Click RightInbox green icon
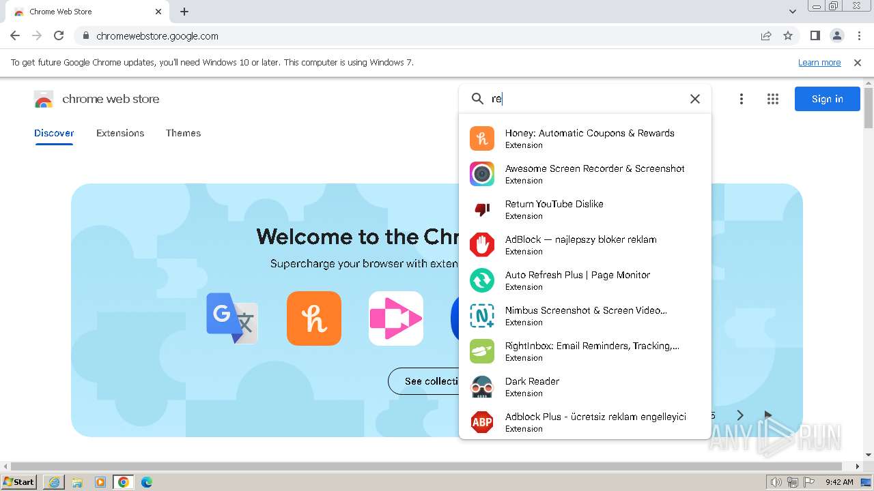This screenshot has width=874, height=491. point(482,351)
